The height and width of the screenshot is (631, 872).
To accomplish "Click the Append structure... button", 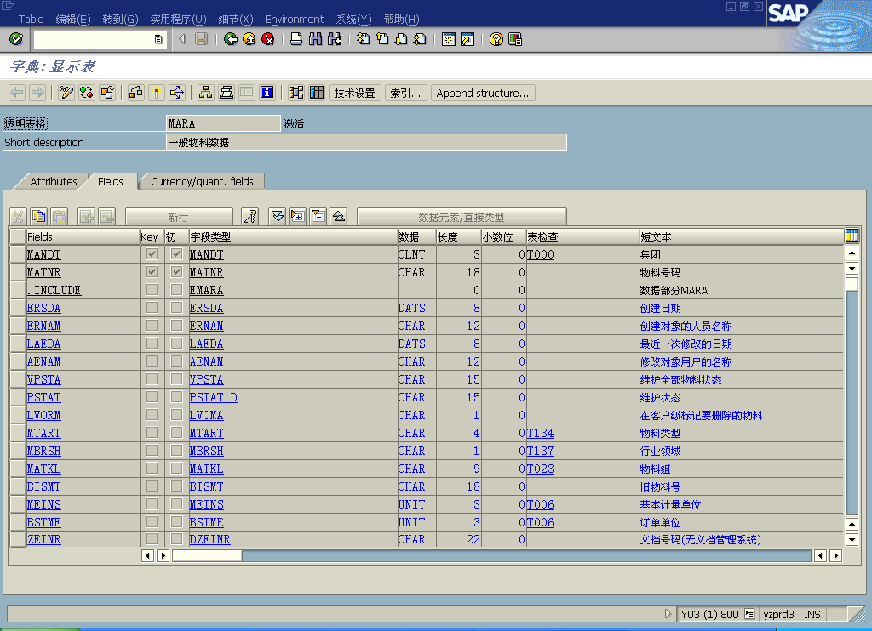I will tap(483, 93).
